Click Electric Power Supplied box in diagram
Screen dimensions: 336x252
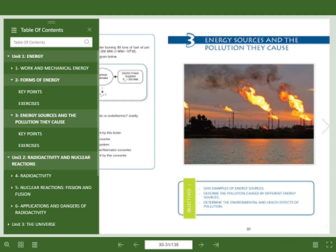(130, 76)
